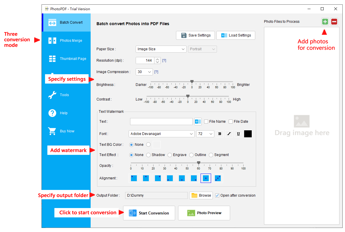Add photos with the green plus icon

325,22
